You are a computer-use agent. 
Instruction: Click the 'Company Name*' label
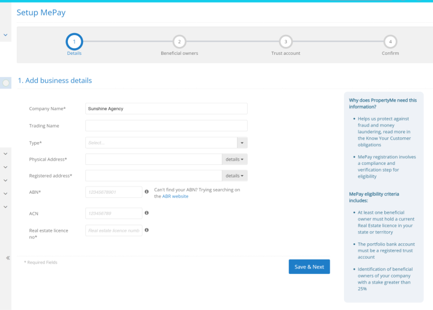coord(48,108)
